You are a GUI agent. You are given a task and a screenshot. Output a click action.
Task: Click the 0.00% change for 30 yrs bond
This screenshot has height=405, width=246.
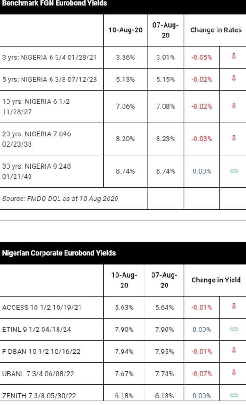[202, 171]
